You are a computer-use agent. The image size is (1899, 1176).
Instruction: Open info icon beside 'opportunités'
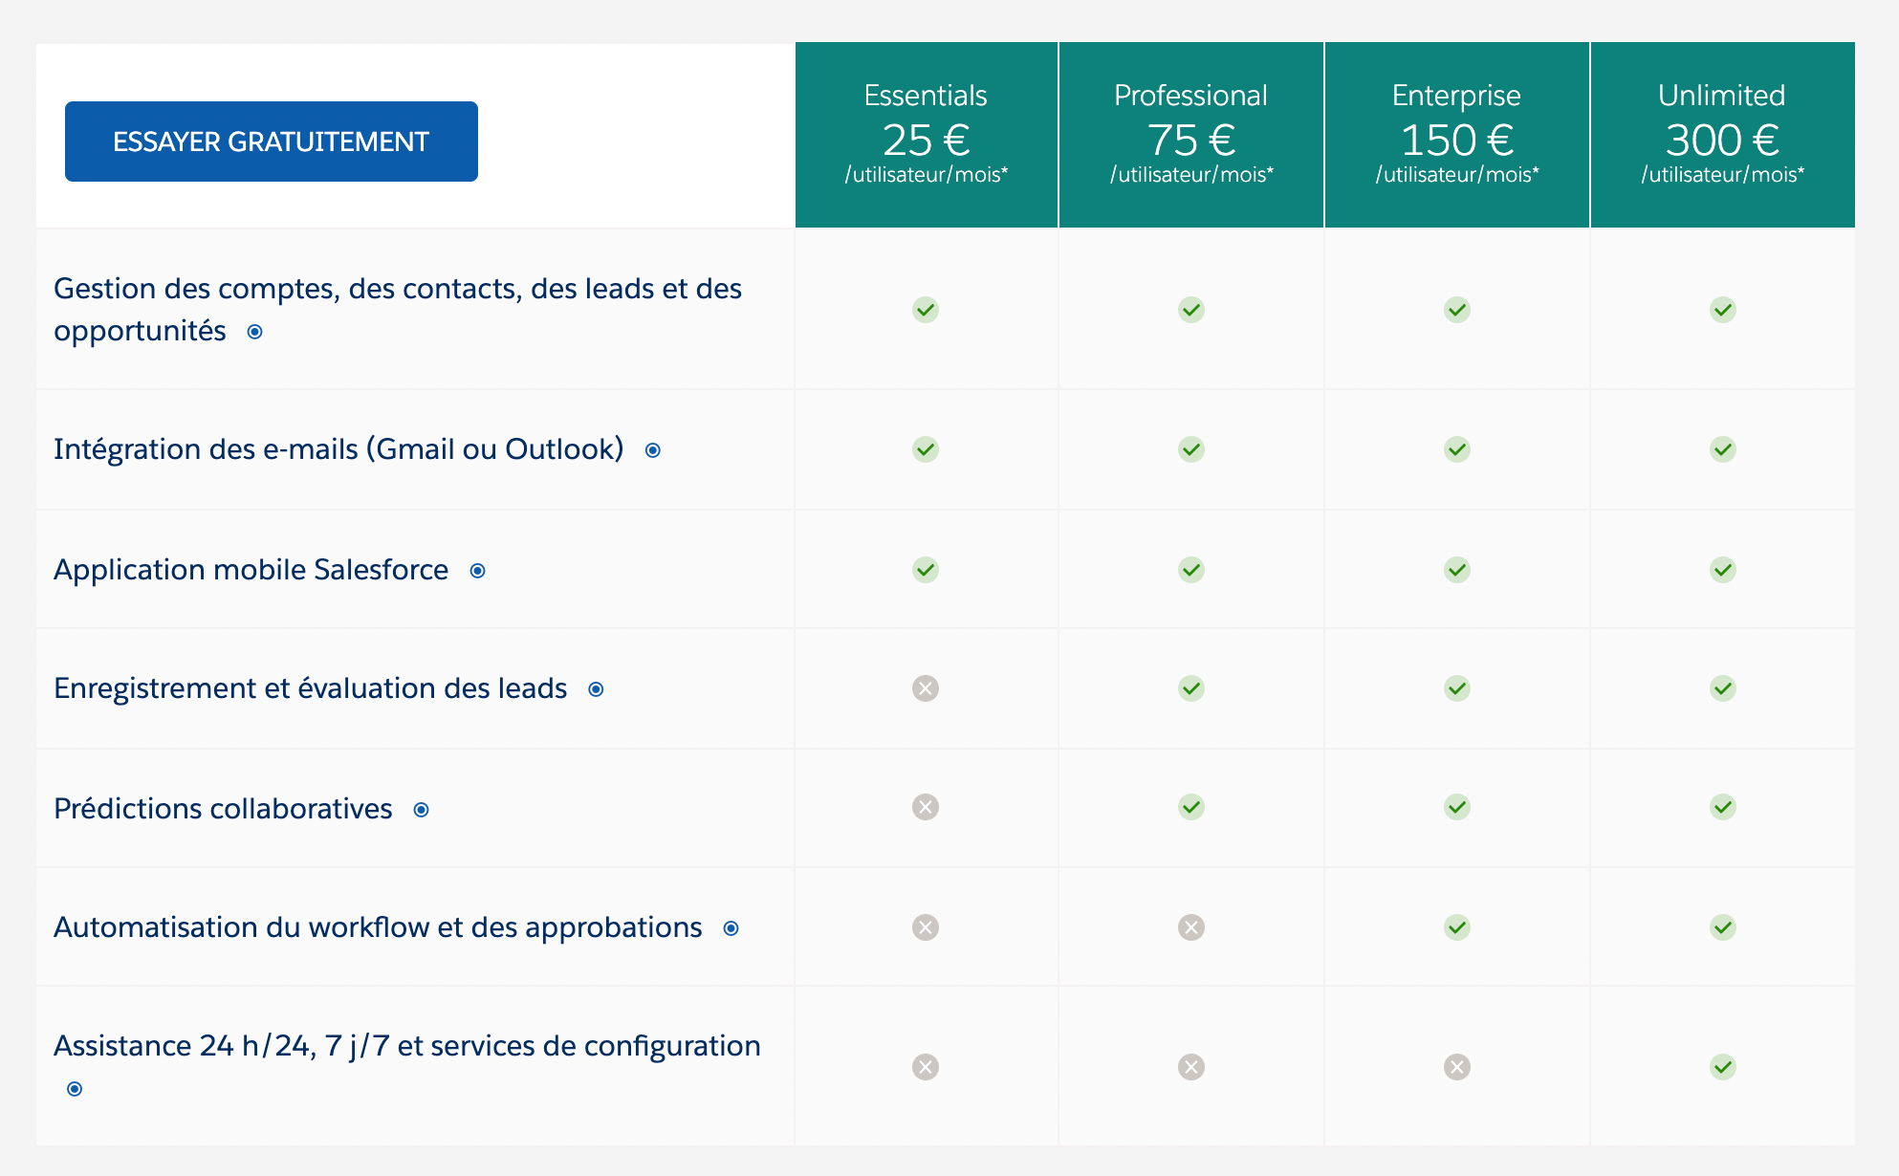[255, 332]
